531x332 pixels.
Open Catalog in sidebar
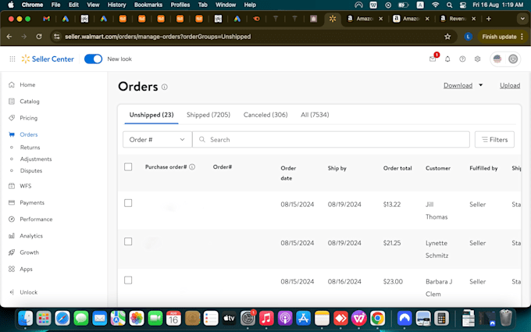30,102
